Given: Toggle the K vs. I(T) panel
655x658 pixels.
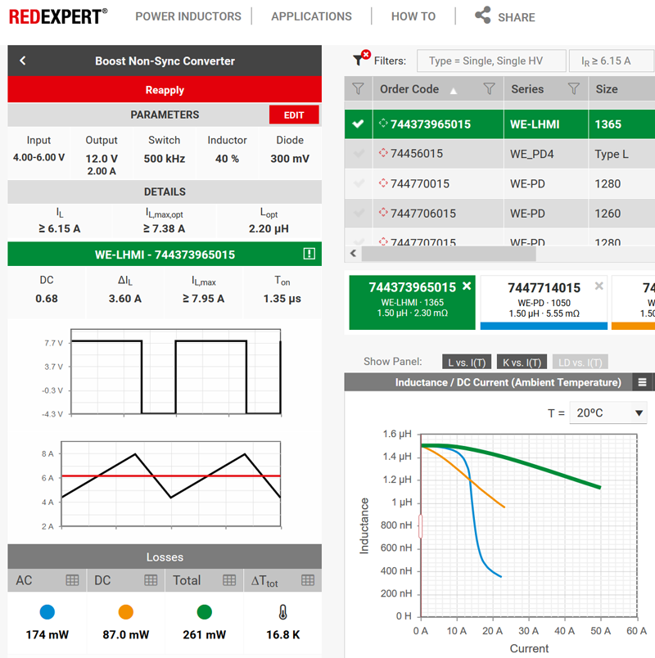Looking at the screenshot, I should tap(522, 363).
